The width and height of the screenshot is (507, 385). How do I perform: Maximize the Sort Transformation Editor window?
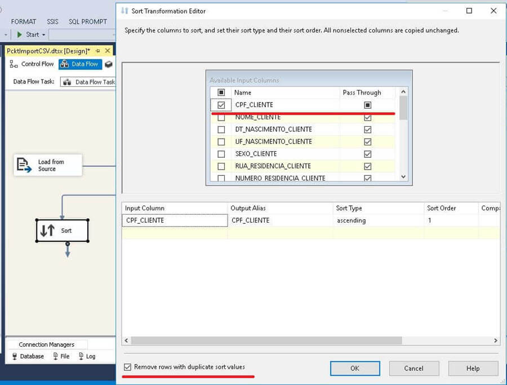click(x=469, y=11)
